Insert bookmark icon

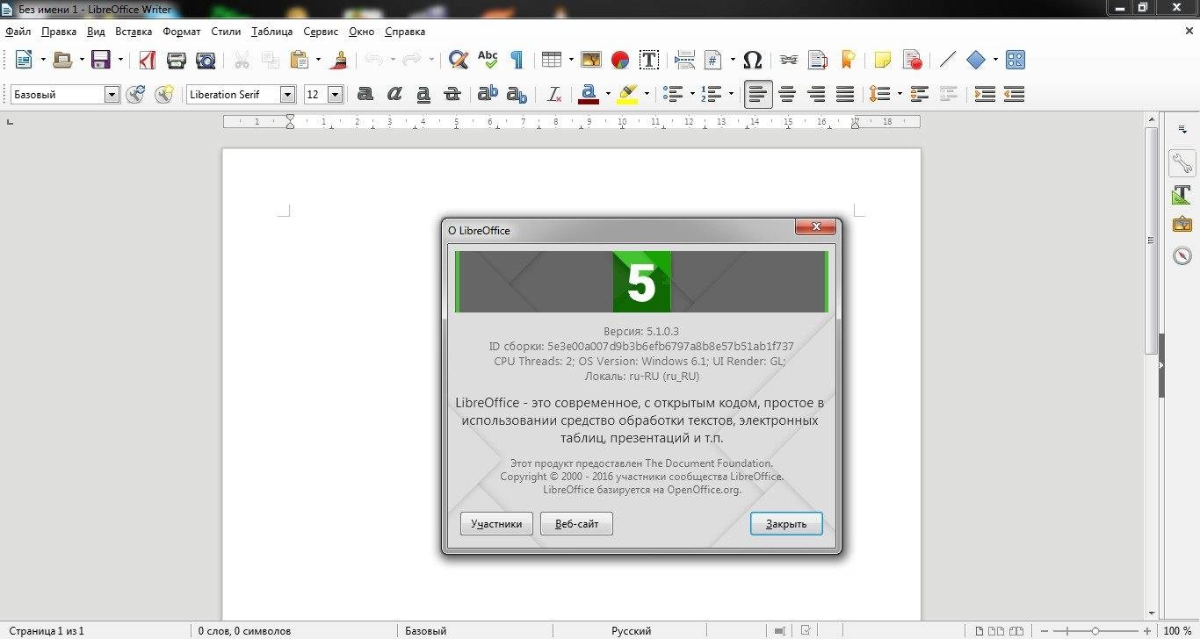(848, 60)
